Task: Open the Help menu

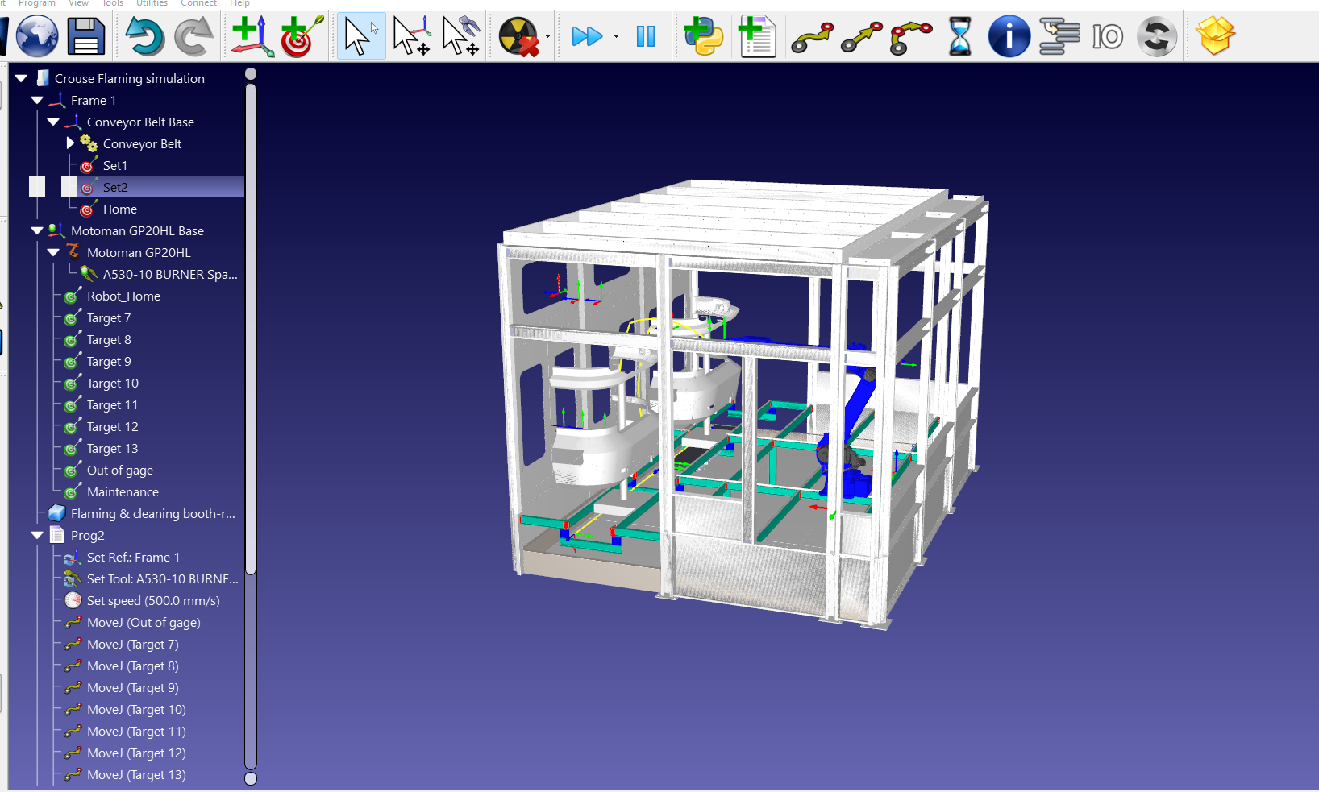Action: (x=239, y=3)
